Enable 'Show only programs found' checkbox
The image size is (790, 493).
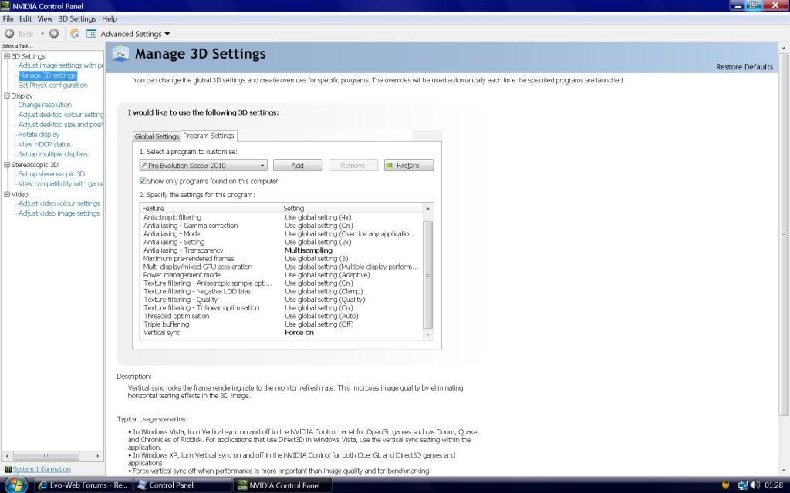pos(143,181)
